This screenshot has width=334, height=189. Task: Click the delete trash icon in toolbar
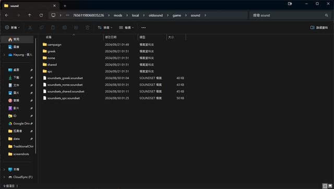click(88, 28)
